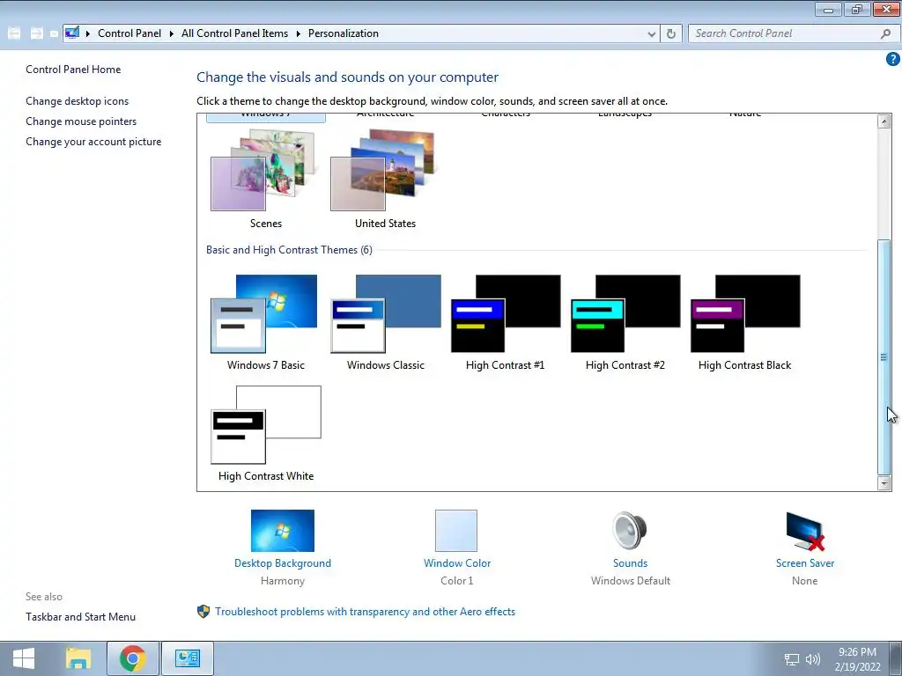Click the Sounds link label
This screenshot has width=902, height=676.
tap(630, 563)
